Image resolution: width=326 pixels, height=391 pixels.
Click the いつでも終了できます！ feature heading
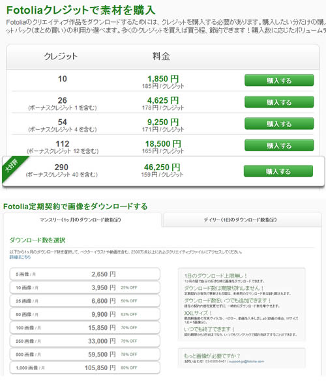pos(209,329)
